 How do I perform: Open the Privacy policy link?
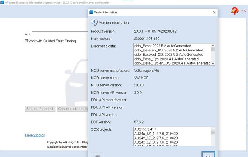pos(35,135)
